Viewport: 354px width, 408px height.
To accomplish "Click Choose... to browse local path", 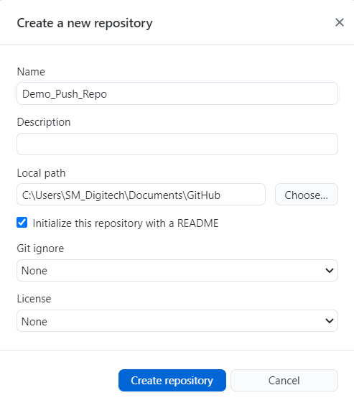I will point(307,195).
